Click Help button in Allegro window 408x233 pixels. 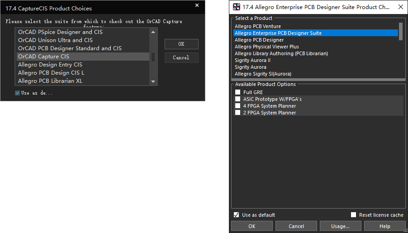pos(384,226)
